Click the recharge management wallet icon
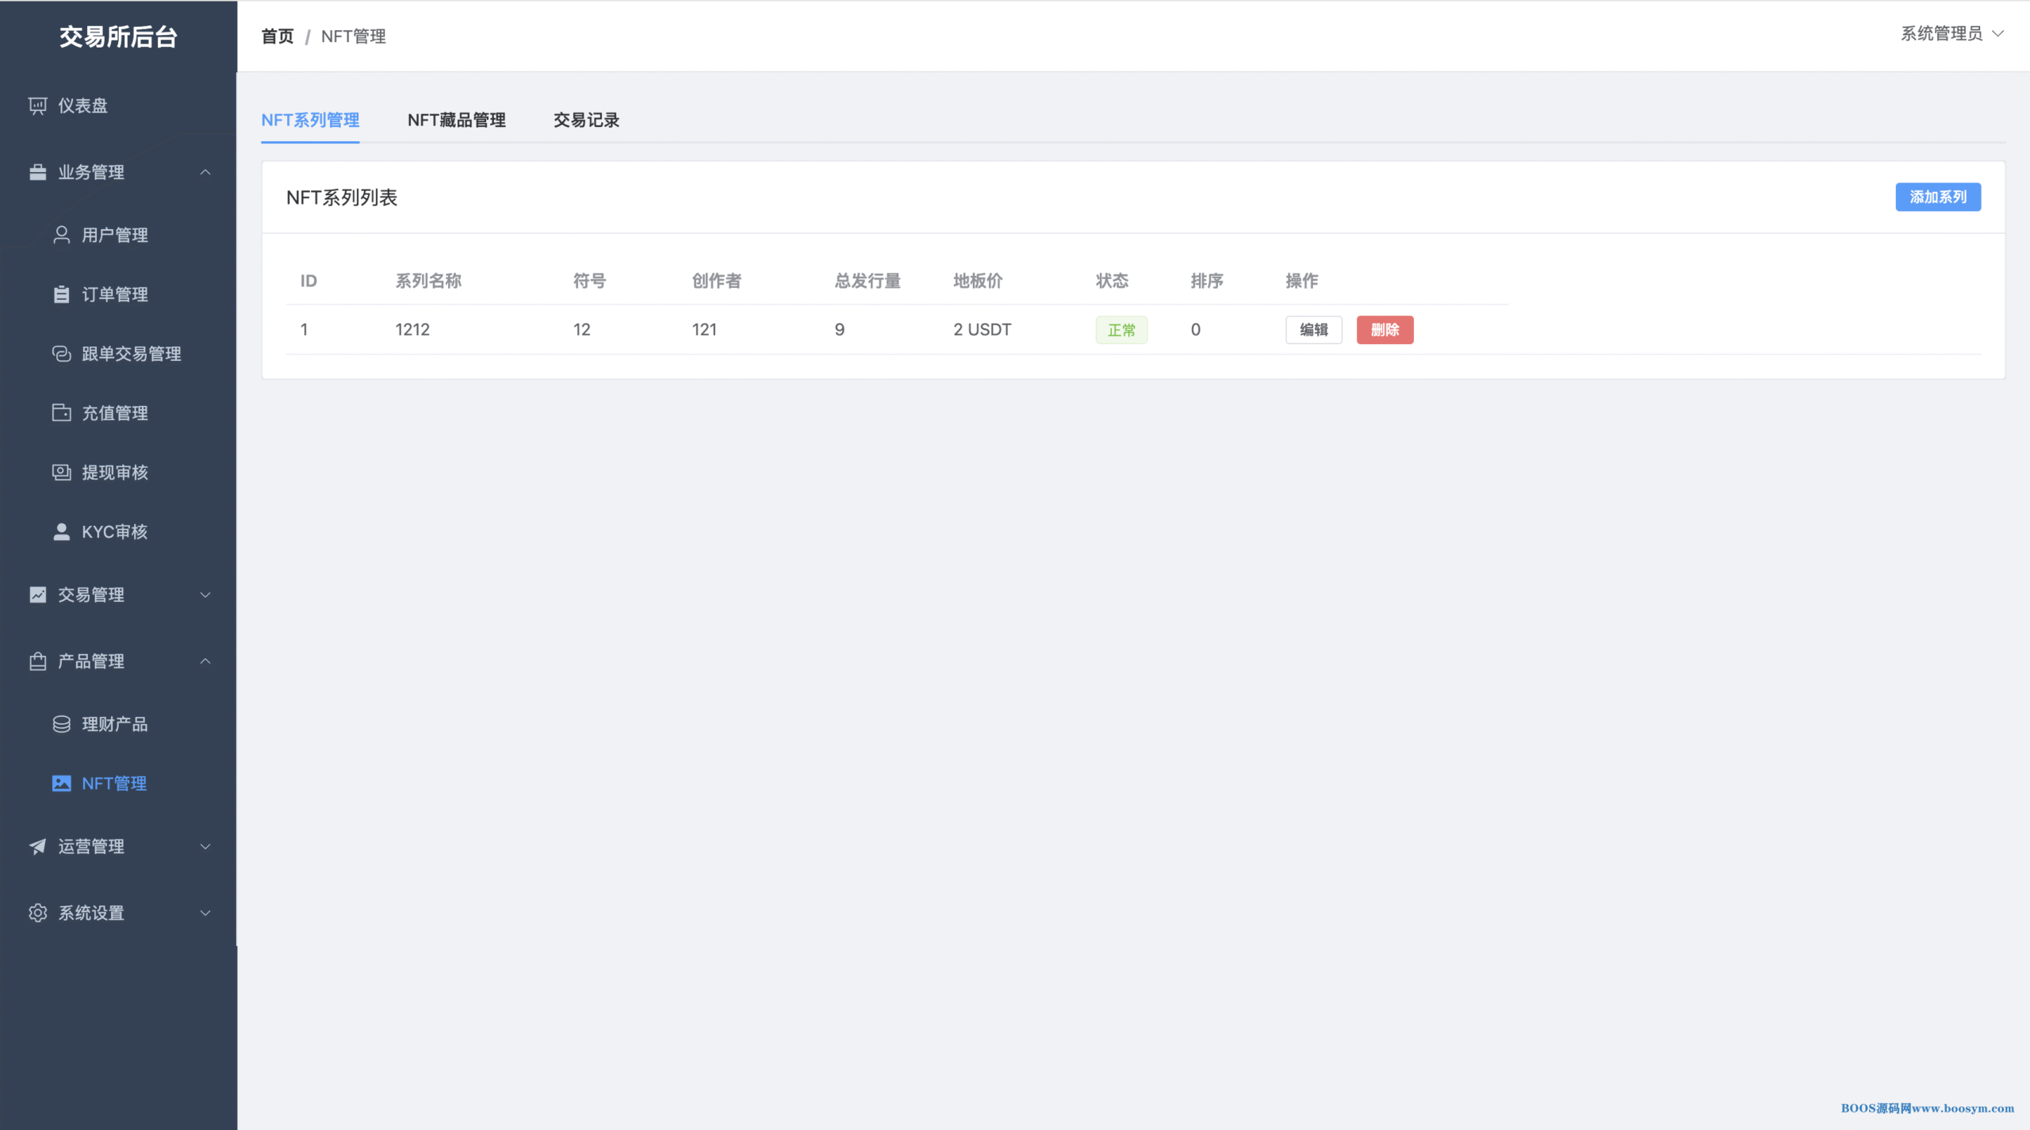The image size is (2030, 1130). 61,413
